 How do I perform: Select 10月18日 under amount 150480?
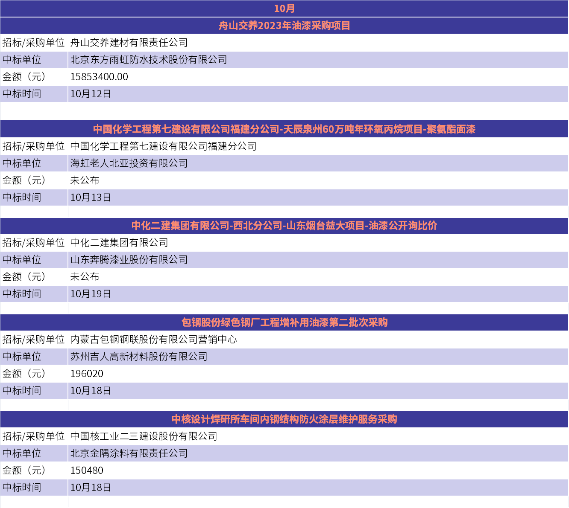[x=91, y=488]
